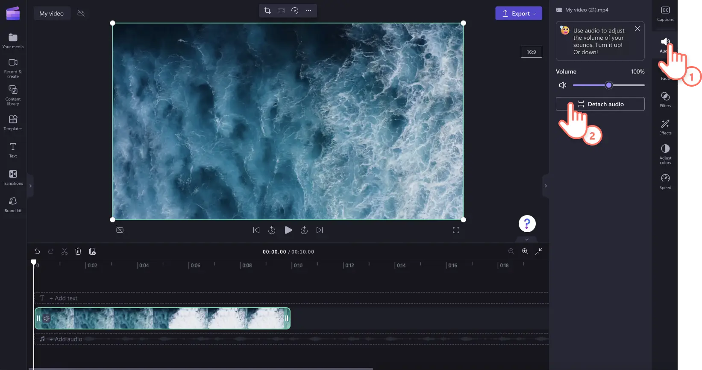Viewport: 702px width, 370px height.
Task: Click the horizontal timeline scrollbar
Action: (x=201, y=369)
